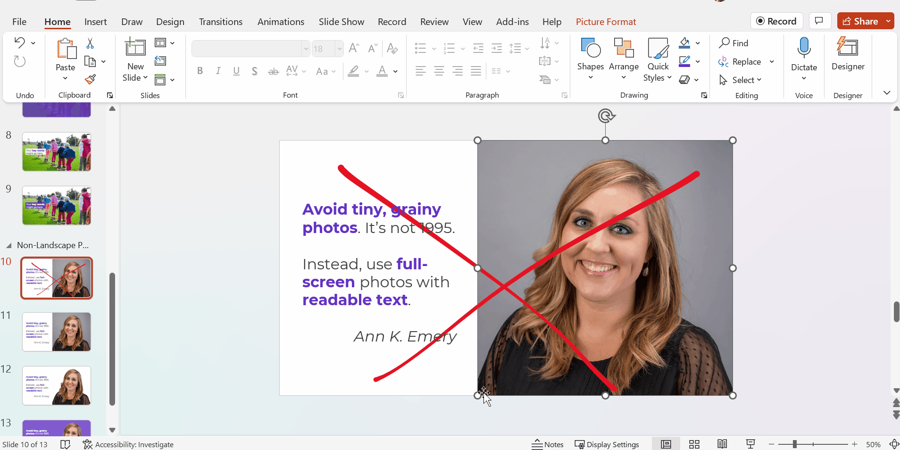The image size is (900, 450).
Task: Click Decrease Font Size icon
Action: pos(373,48)
